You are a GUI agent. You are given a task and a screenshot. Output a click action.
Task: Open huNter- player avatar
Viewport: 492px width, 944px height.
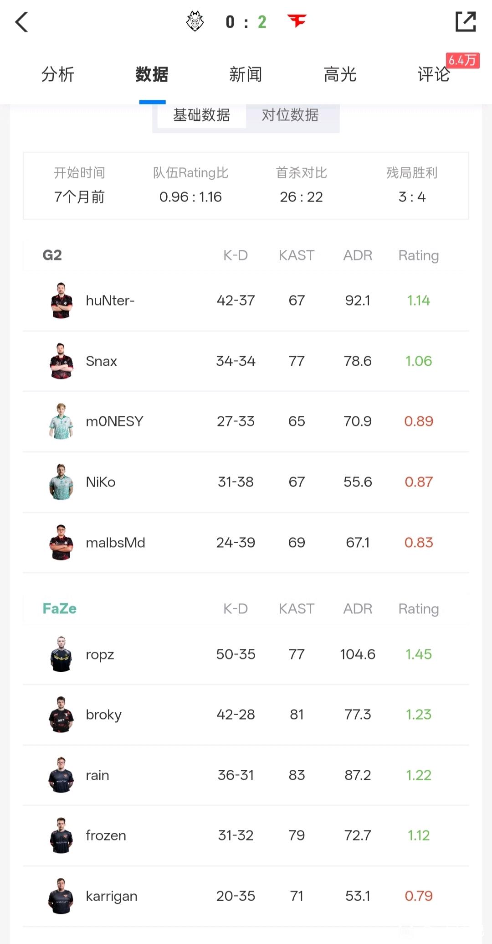tap(61, 301)
